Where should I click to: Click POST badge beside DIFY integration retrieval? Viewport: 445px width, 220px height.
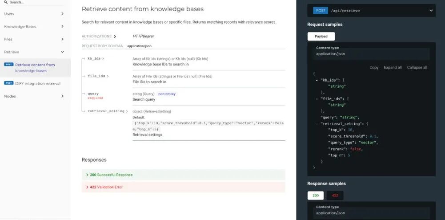pyautogui.click(x=8, y=83)
